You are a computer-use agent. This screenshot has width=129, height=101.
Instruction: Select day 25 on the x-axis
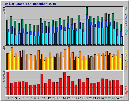(x=98, y=98)
